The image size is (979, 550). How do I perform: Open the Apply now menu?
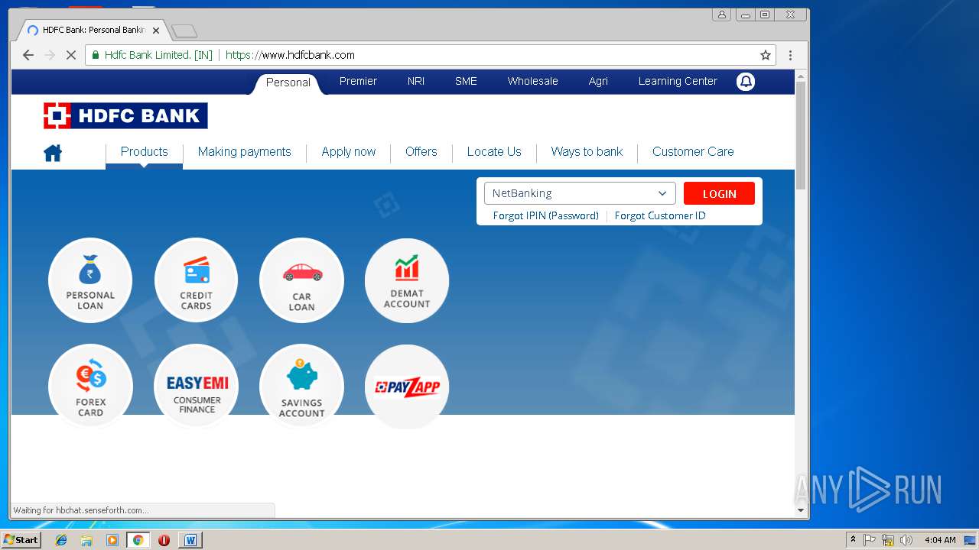(349, 151)
